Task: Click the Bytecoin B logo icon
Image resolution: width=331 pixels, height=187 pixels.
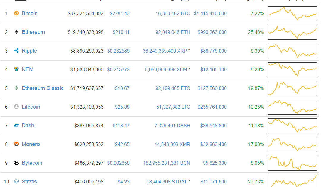Action: point(16,163)
